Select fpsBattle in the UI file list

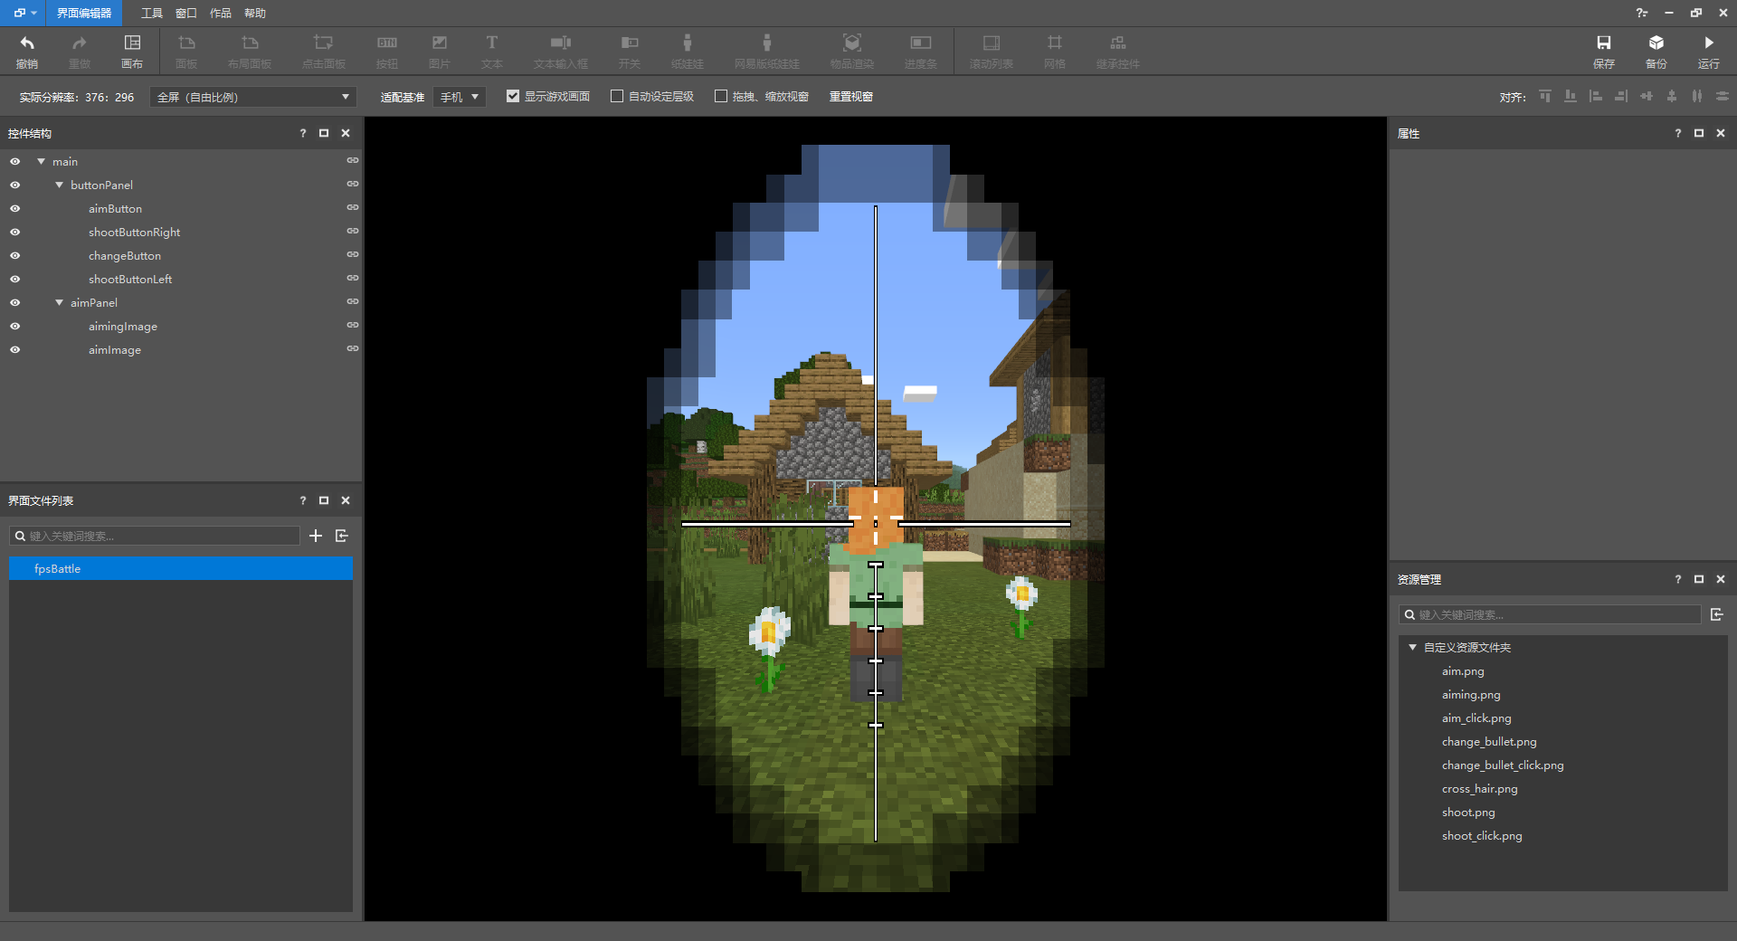180,569
